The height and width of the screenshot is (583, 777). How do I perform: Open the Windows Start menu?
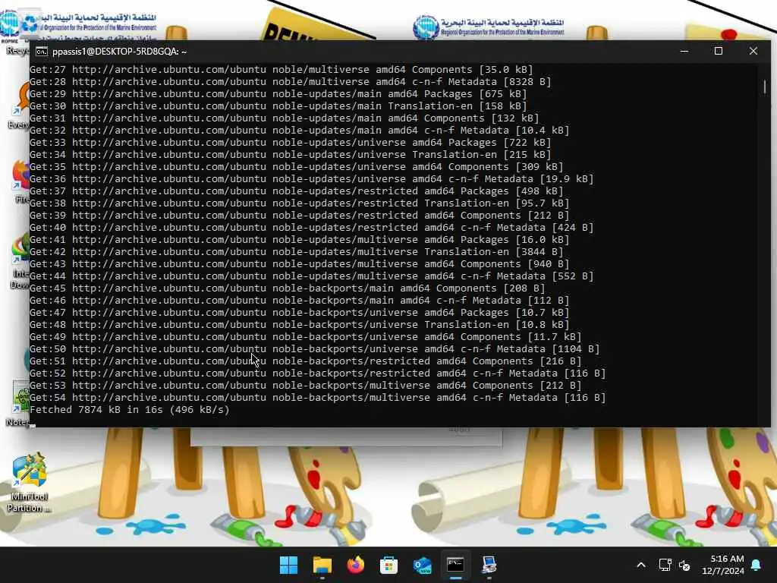tap(288, 565)
